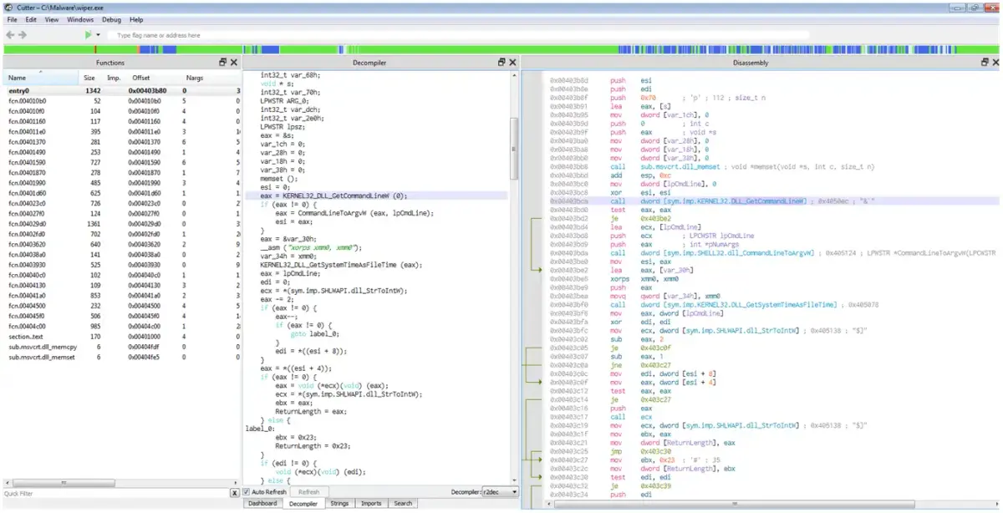
Task: Select function fcn.00403620
Action: (x=122, y=244)
